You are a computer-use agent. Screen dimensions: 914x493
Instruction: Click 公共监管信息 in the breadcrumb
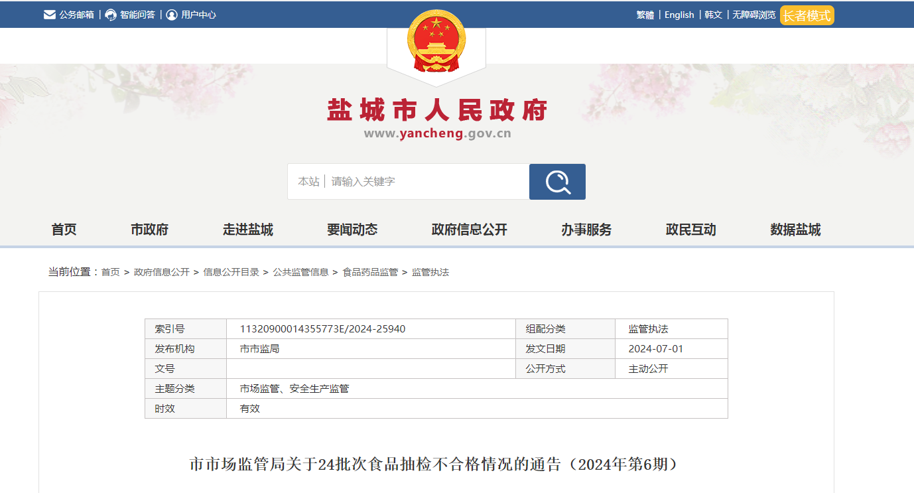click(x=301, y=272)
